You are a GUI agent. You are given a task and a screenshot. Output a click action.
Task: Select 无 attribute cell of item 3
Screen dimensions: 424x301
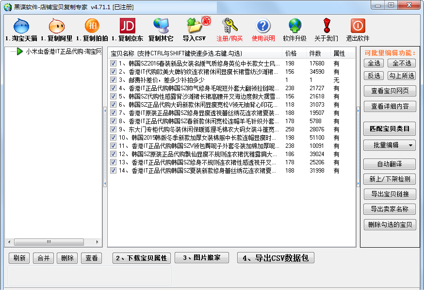pos(336,80)
